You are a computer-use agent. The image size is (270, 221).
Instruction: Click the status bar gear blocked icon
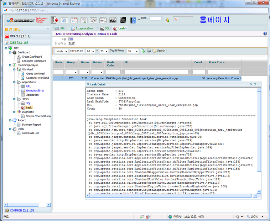click(x=148, y=217)
